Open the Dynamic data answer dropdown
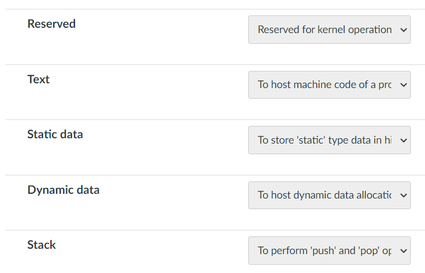The height and width of the screenshot is (273, 425). pos(329,195)
